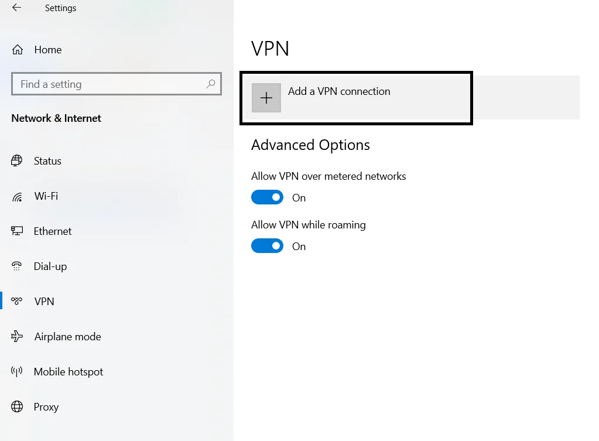
Task: Select the VPN connection icon
Action: [17, 301]
